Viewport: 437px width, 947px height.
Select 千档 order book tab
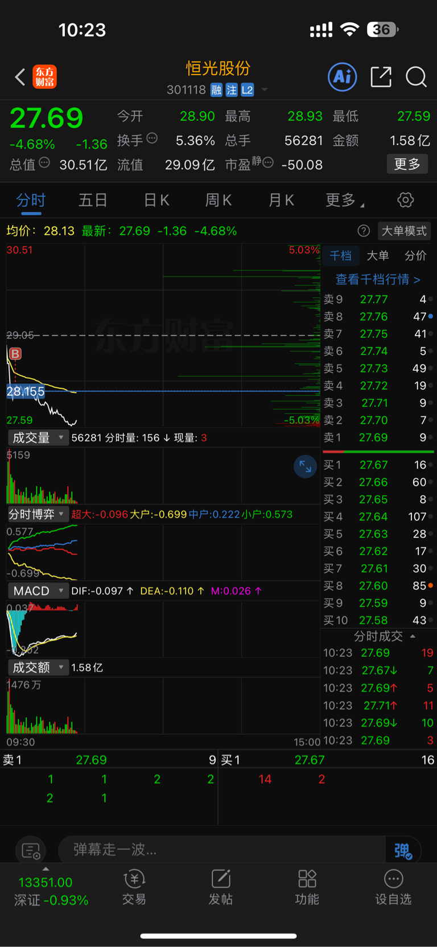click(x=341, y=256)
